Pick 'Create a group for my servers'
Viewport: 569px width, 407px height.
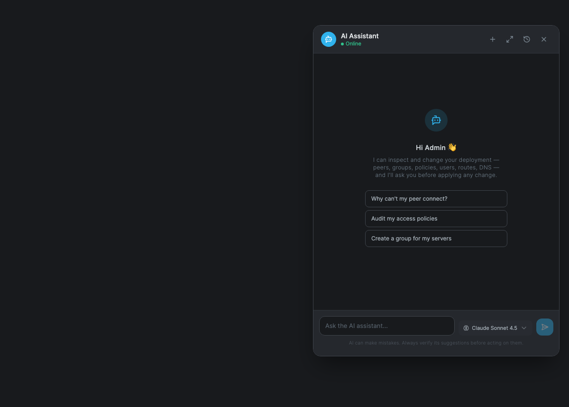[x=436, y=239]
